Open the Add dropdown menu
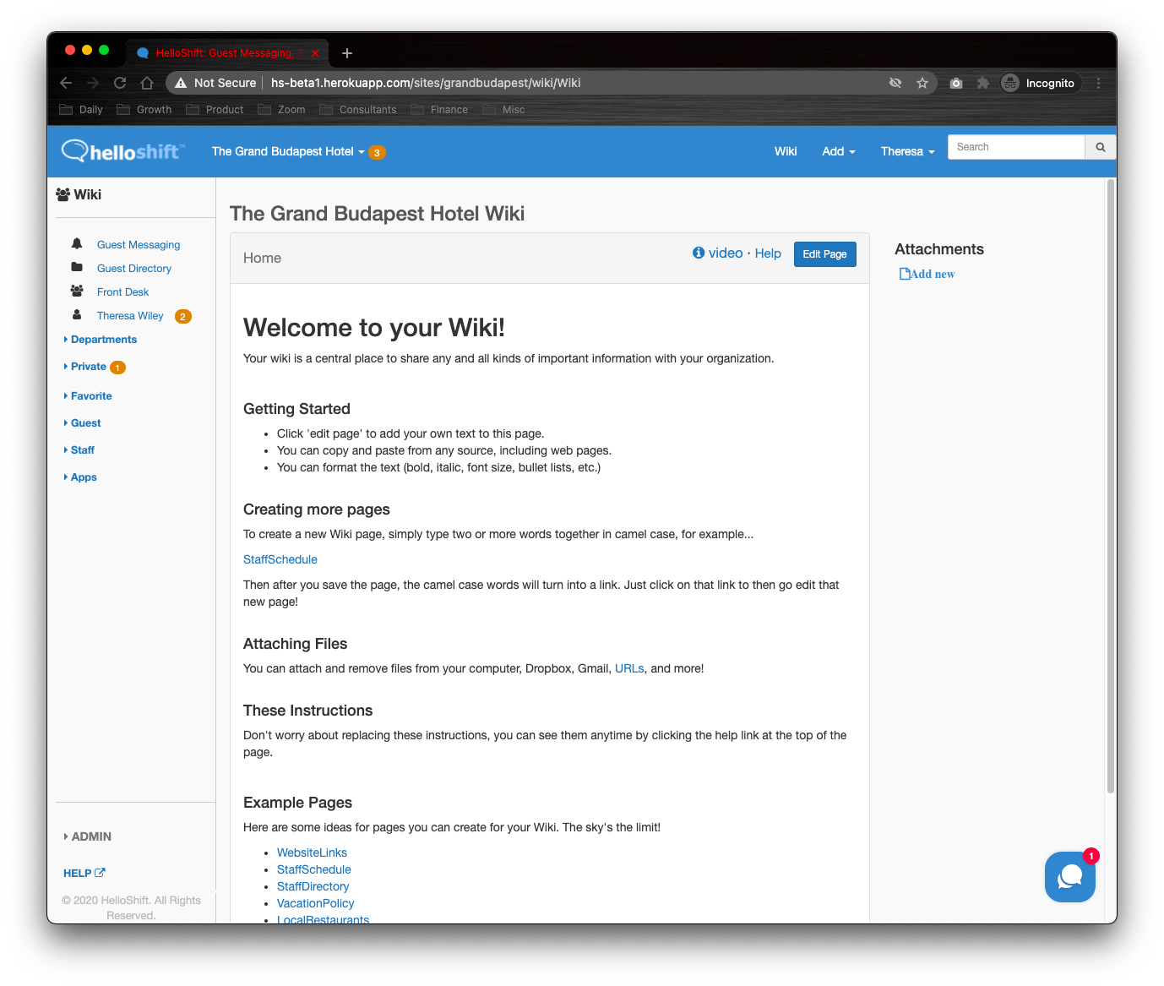1164x986 pixels. coord(838,152)
